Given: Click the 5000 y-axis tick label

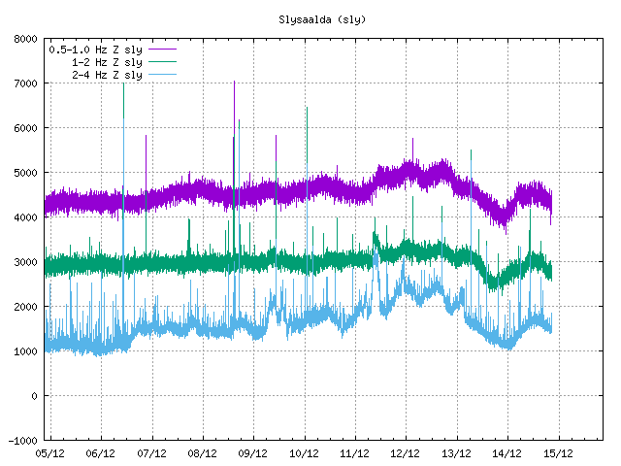Looking at the screenshot, I should pyautogui.click(x=26, y=173).
